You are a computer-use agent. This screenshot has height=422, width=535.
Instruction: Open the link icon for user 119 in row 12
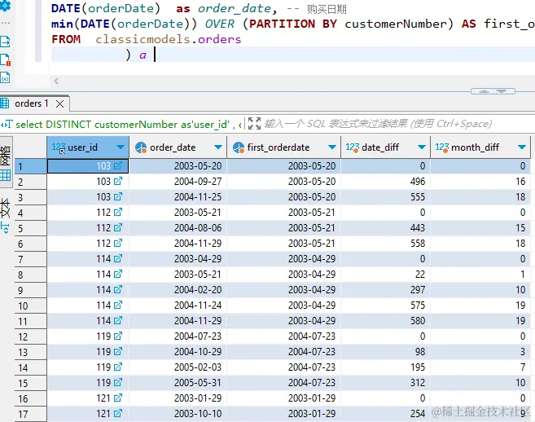[118, 336]
